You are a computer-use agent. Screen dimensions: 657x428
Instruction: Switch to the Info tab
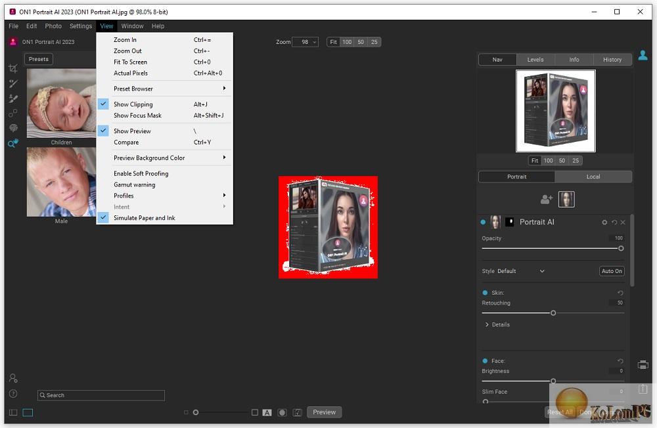click(x=574, y=60)
